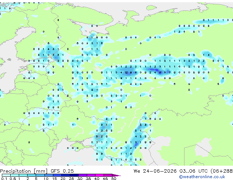Image resolution: width=233 pixels, height=180 pixels.
Task: Pick the 5–10 mm legend color segment
Action: (x=40, y=175)
